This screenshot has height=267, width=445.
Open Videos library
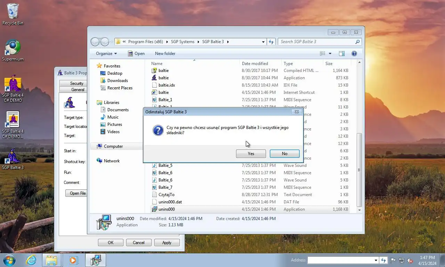[x=113, y=132]
